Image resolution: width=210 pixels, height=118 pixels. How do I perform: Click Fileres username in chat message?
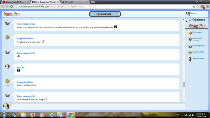click(x=21, y=68)
